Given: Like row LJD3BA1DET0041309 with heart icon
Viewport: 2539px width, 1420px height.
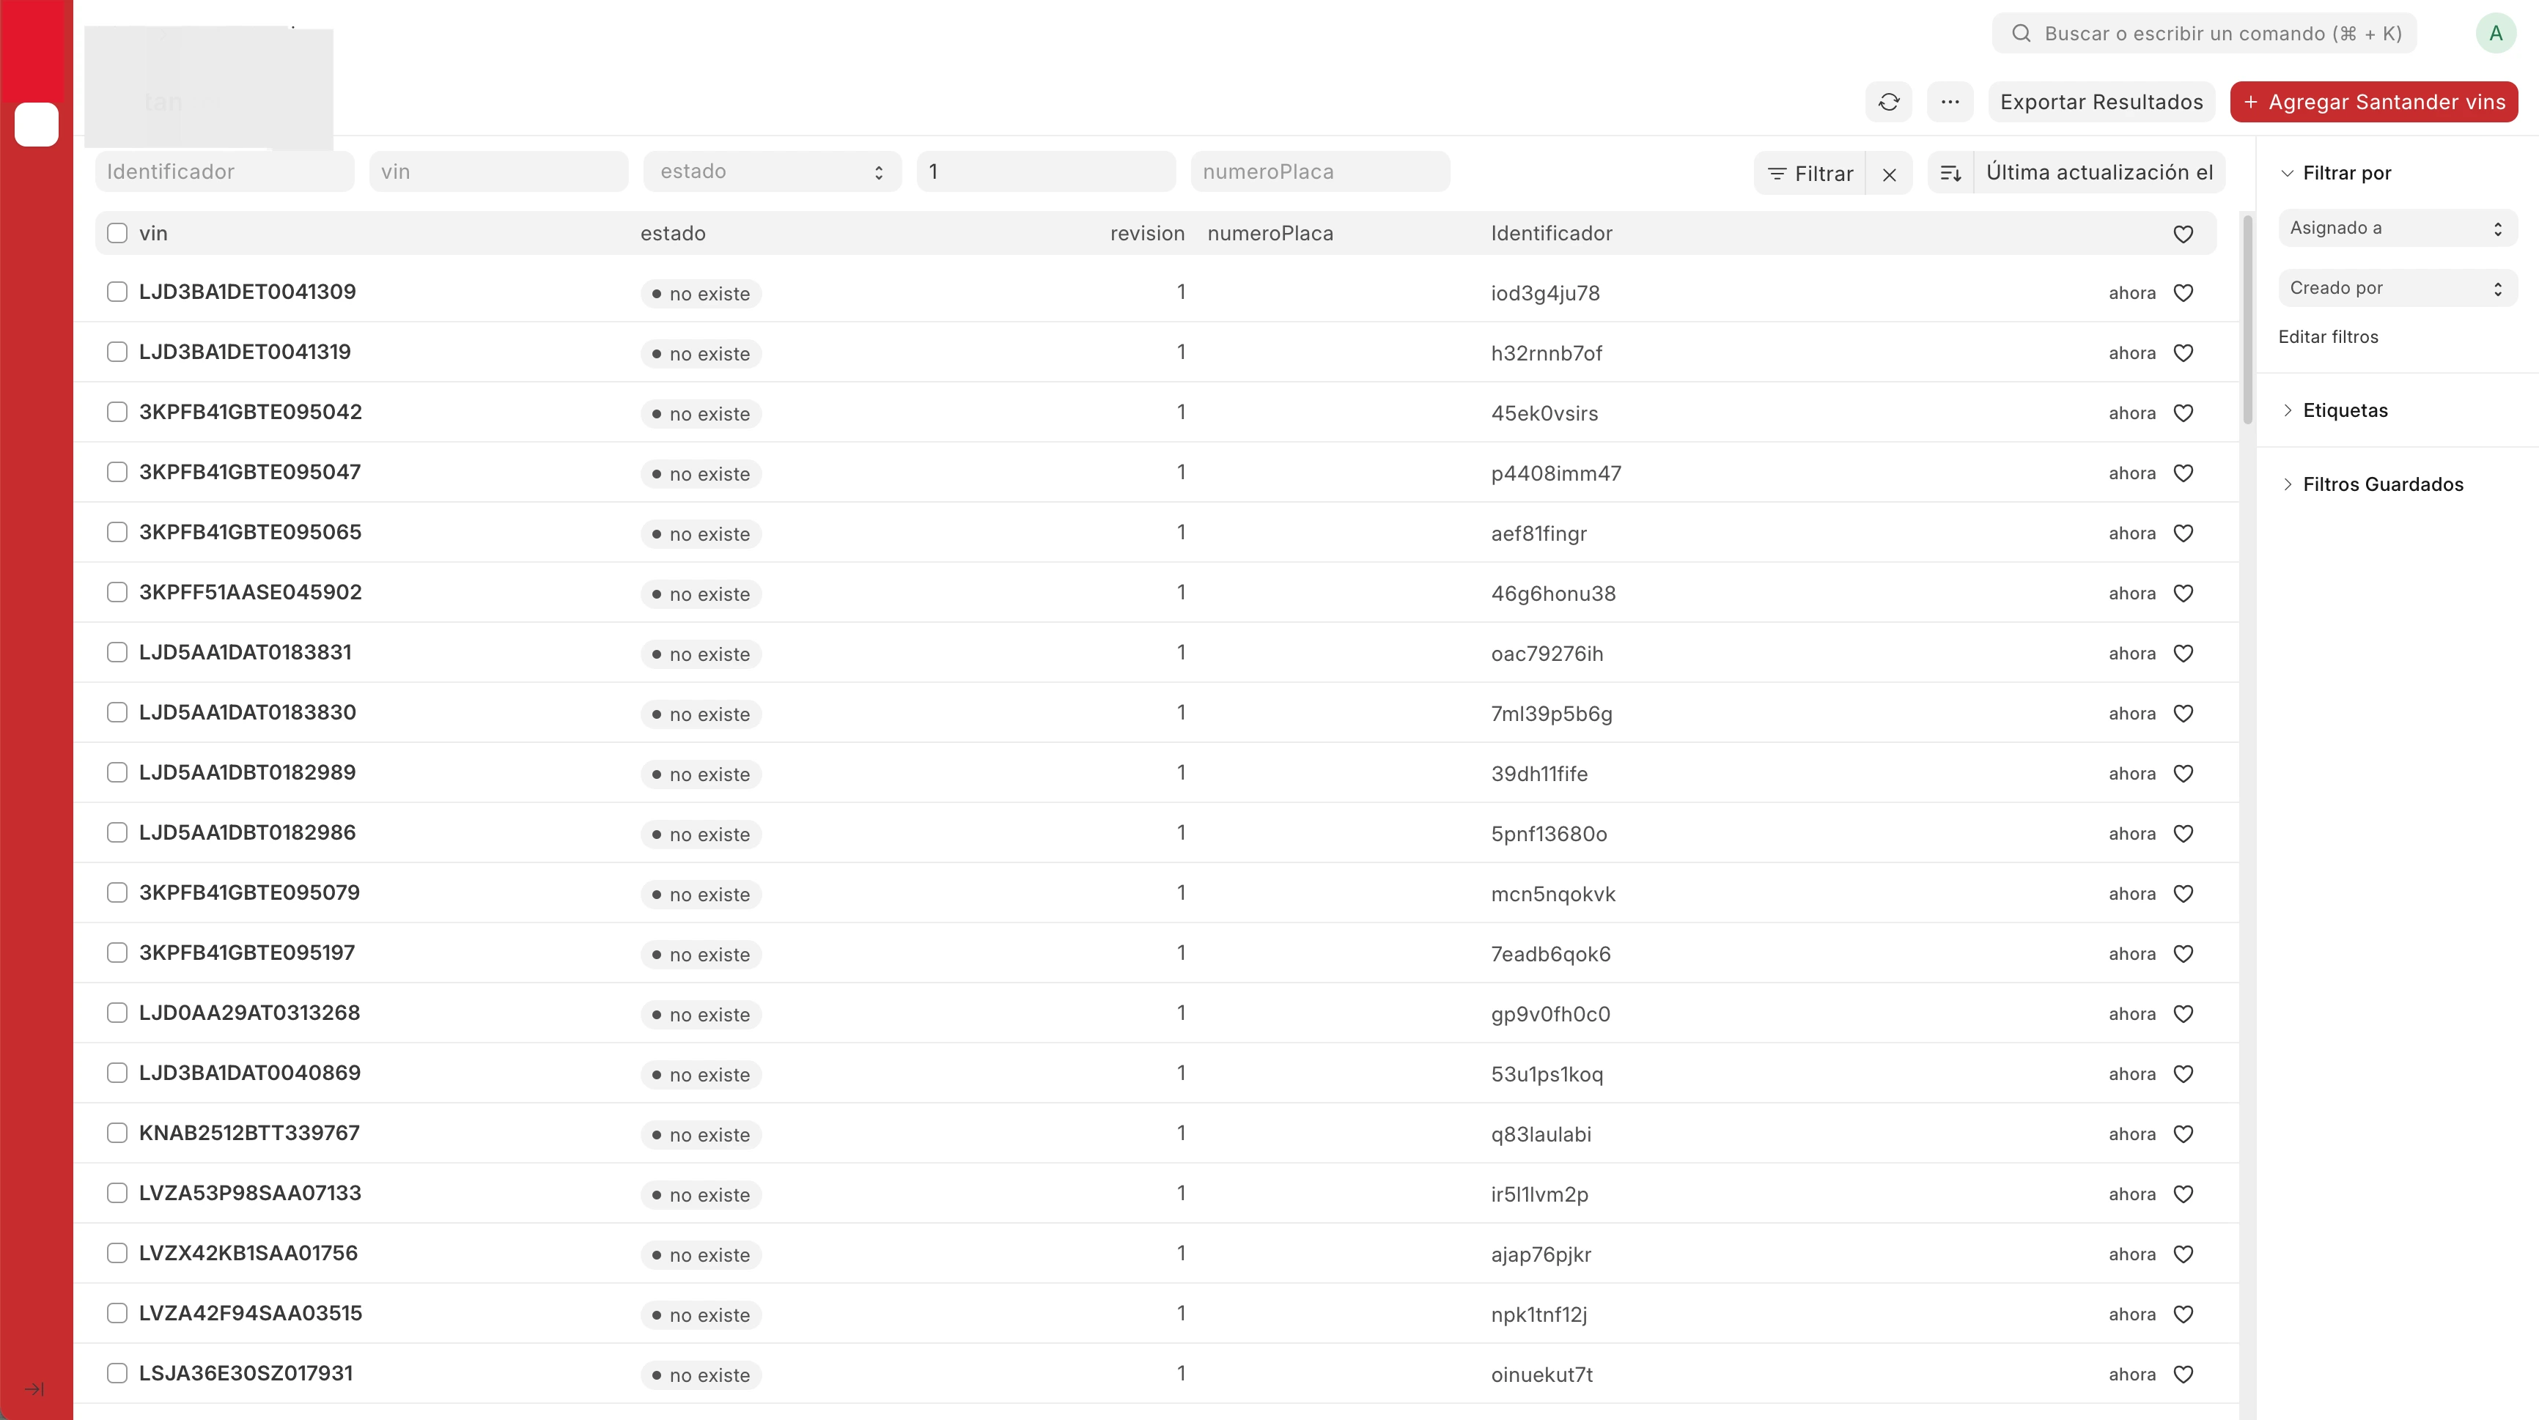Looking at the screenshot, I should pos(2184,292).
